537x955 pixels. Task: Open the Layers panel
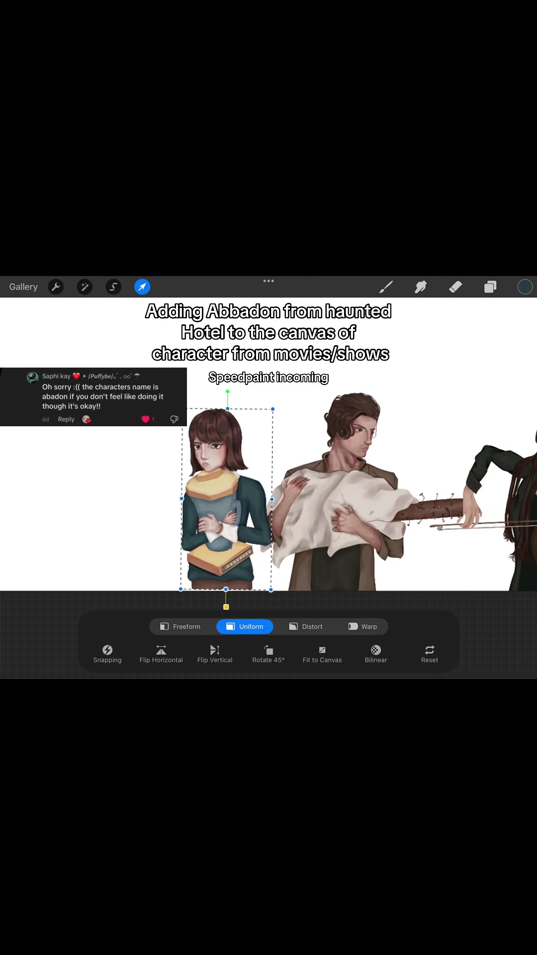pyautogui.click(x=490, y=287)
